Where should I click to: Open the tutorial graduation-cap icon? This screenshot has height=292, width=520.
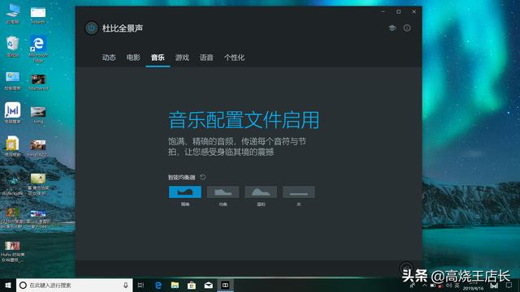pos(392,28)
